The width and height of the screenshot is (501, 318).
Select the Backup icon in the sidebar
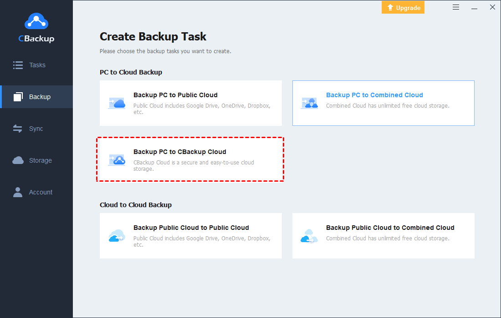tap(18, 96)
